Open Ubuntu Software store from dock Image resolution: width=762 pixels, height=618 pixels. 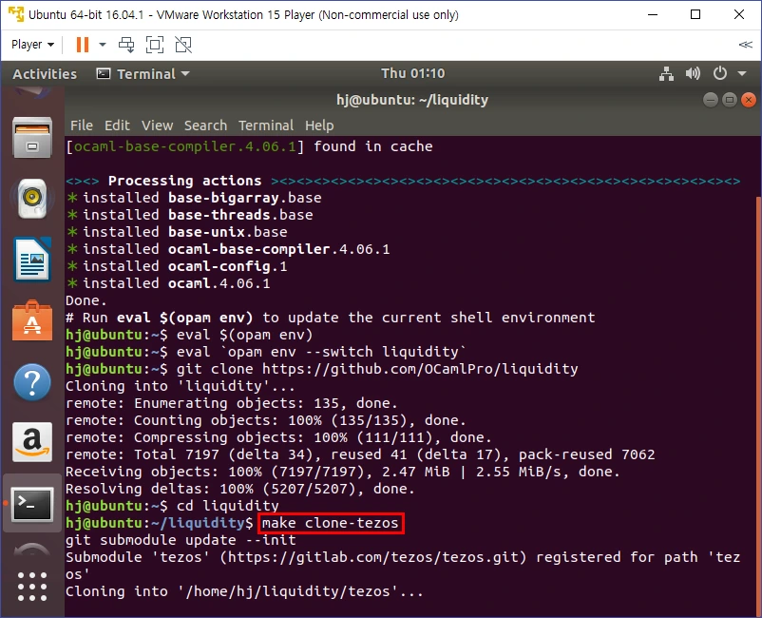[32, 320]
